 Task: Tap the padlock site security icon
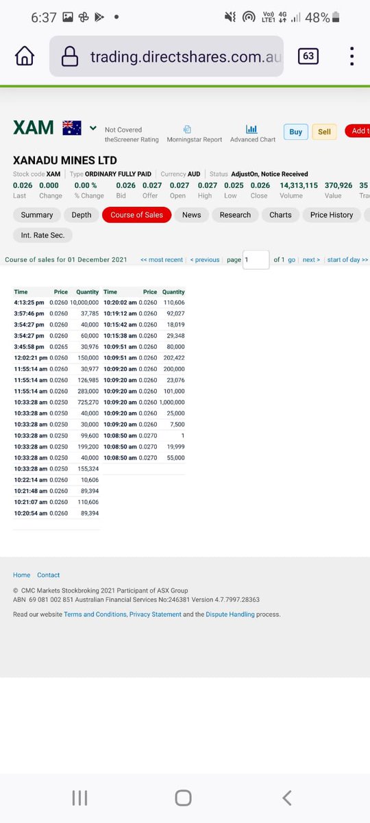[70, 57]
